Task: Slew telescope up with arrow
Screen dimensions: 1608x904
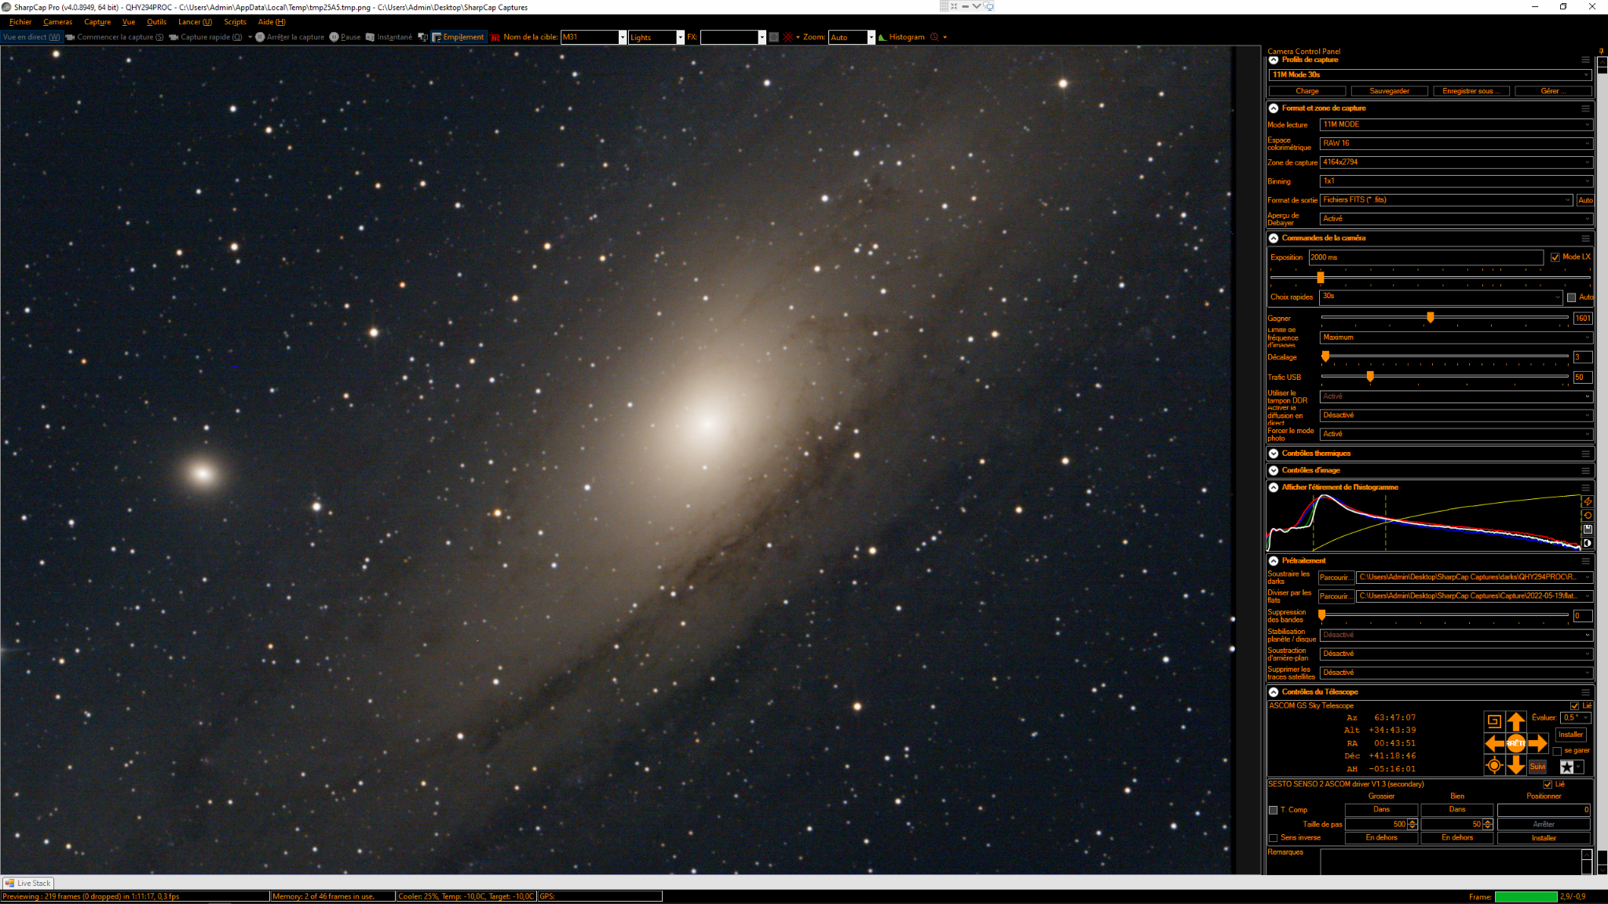Action: coord(1515,720)
